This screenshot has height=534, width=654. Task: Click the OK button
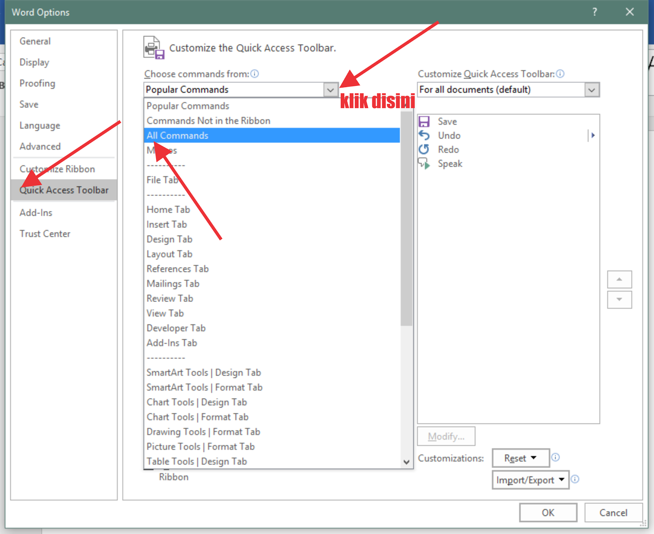[548, 513]
